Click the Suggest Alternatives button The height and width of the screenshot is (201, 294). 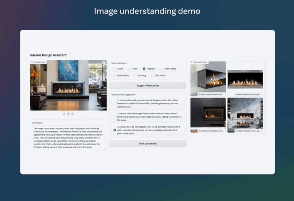[x=148, y=85]
